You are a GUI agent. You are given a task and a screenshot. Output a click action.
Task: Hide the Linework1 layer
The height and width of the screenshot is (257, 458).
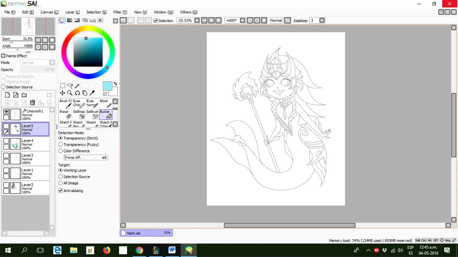point(6,112)
